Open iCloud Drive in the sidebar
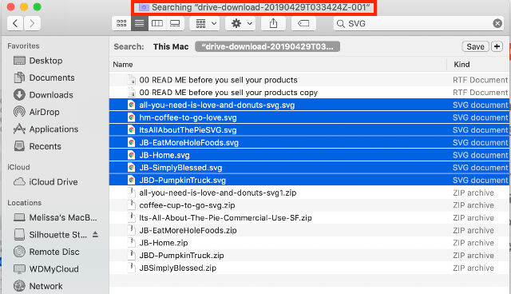Screen dimensions: 511x294 point(46,182)
